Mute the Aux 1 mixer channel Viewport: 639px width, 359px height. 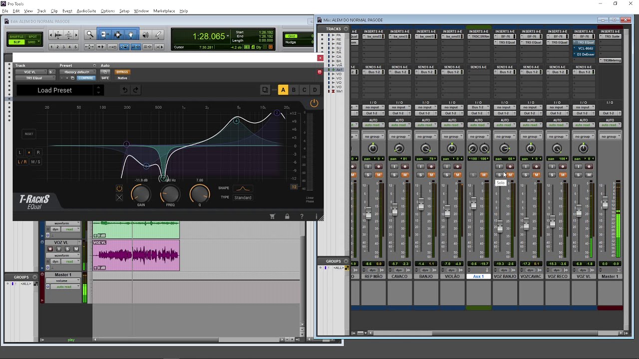pyautogui.click(x=484, y=175)
